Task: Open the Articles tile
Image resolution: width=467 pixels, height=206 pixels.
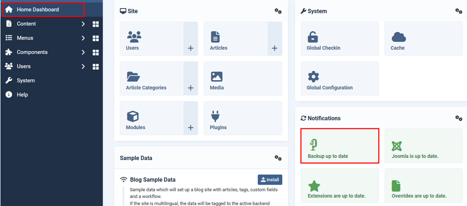Action: 235,39
